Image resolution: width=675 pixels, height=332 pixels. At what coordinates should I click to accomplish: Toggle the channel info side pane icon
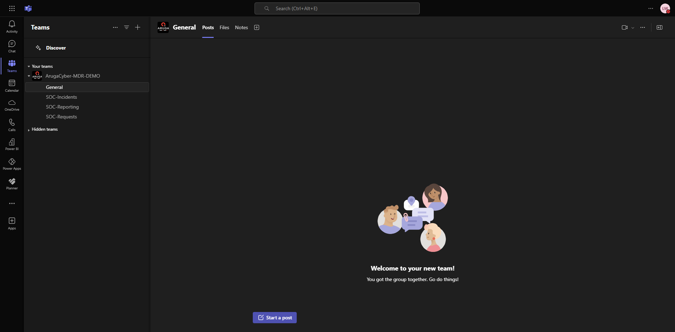tap(660, 27)
